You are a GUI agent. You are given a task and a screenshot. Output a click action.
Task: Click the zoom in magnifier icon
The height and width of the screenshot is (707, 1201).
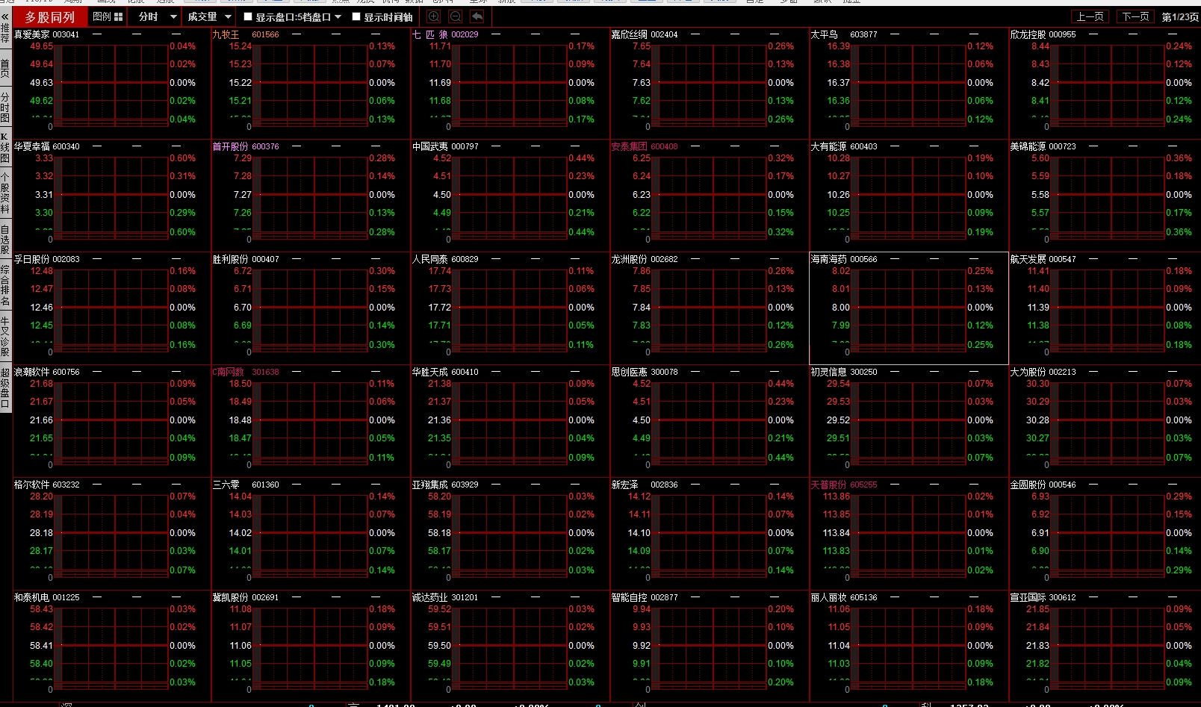tap(434, 16)
